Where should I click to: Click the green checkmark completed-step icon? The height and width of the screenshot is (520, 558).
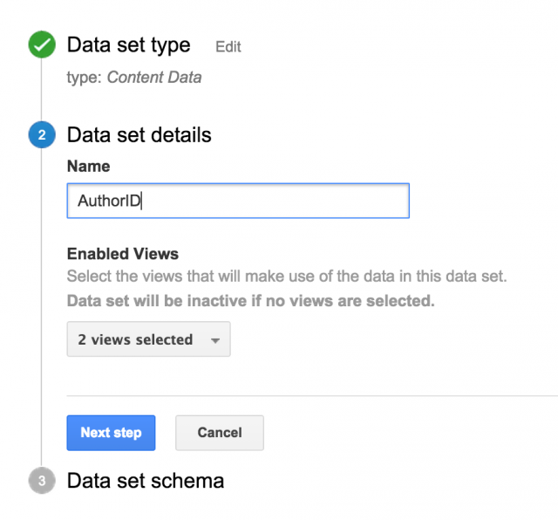click(42, 44)
